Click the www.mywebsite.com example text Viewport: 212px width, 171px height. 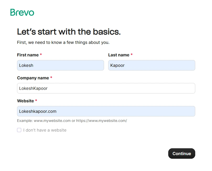click(x=52, y=121)
